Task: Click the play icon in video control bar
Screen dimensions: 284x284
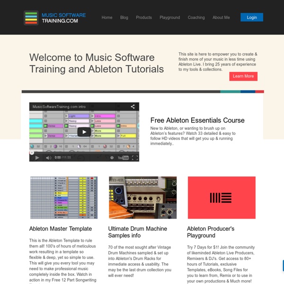Action: point(37,158)
